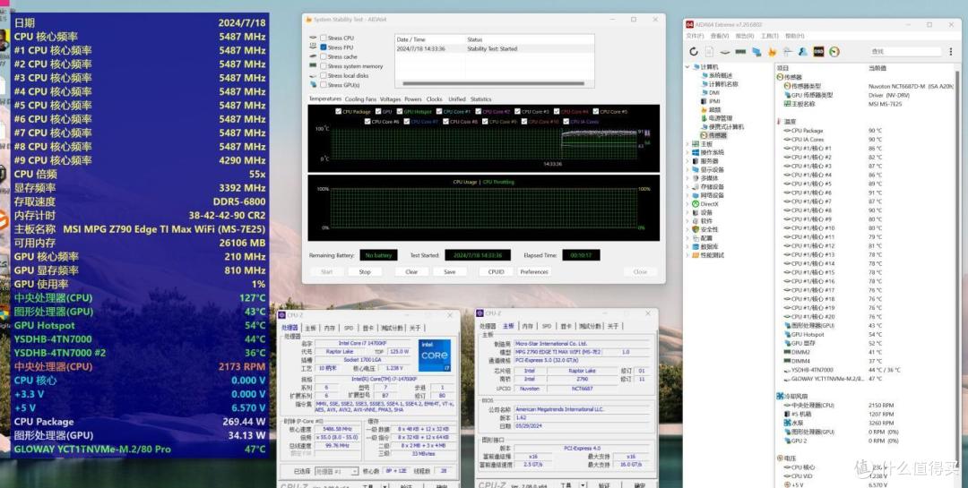Viewport: 968px width, 488px height.
Task: Uncheck the Stress FPU checkbox
Action: [324, 47]
